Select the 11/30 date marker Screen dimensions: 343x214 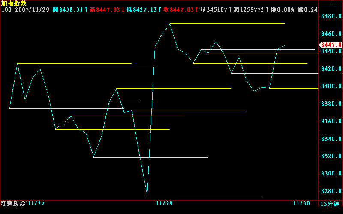coord(301,204)
